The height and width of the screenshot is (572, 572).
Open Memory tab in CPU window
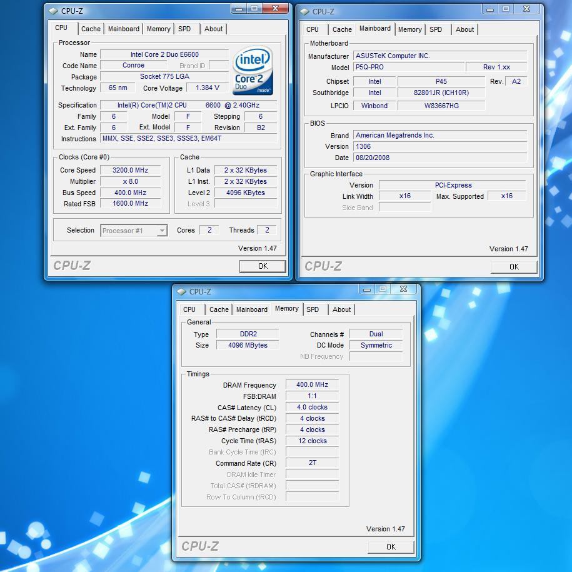pos(158,29)
